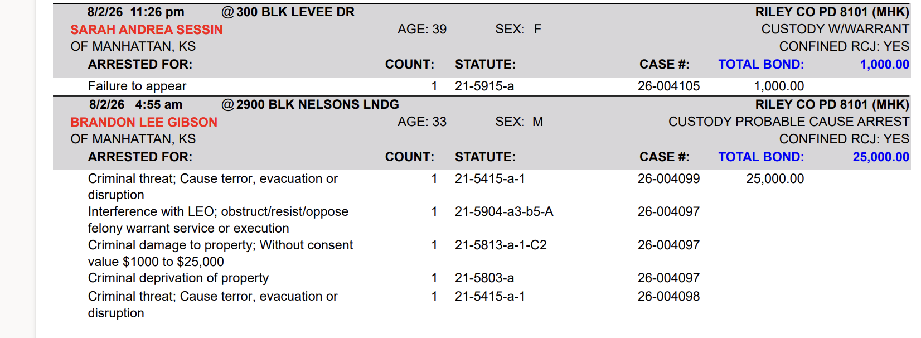
Task: Click the name BRANDON LEE GIBSON
Action: tap(144, 122)
